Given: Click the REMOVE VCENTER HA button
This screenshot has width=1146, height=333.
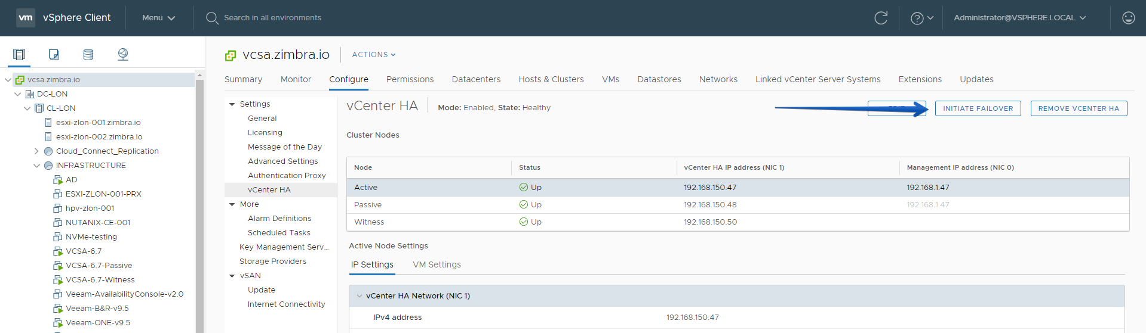Looking at the screenshot, I should [1079, 108].
